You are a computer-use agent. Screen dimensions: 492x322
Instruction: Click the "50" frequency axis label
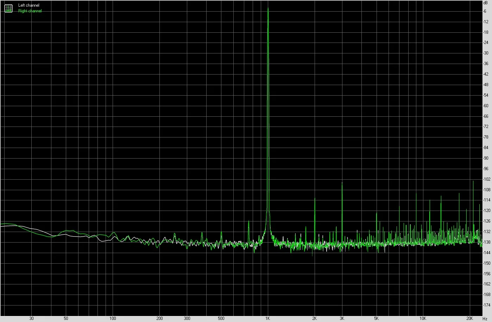66,318
